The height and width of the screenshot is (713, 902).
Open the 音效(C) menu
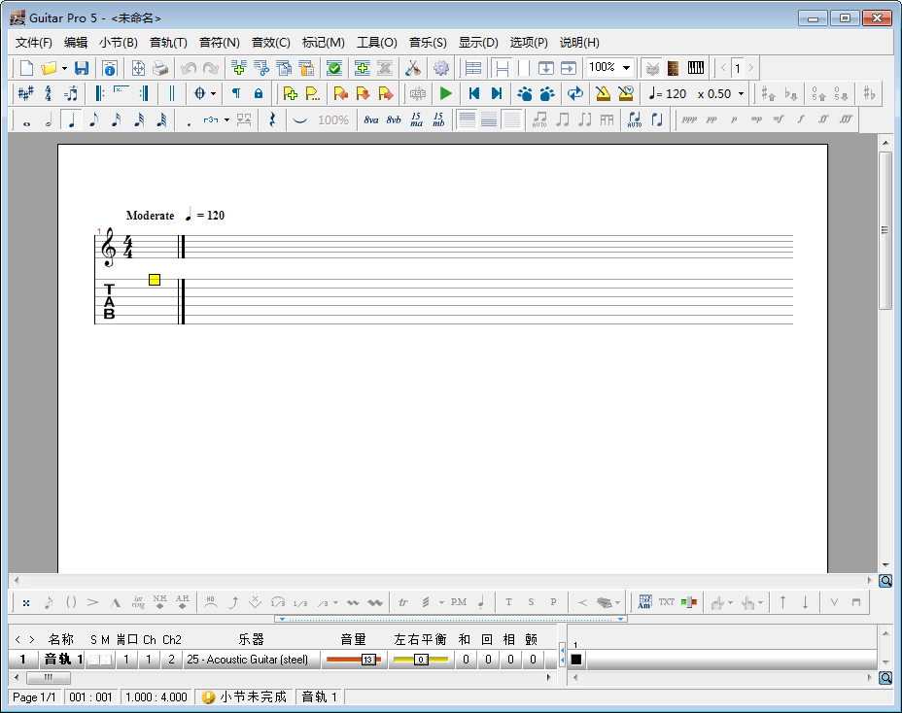pyautogui.click(x=270, y=43)
